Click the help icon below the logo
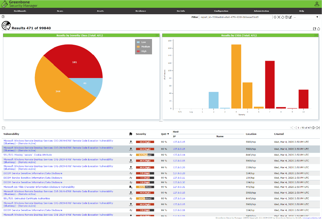Viewport: 322px width, 219px height. point(3,16)
